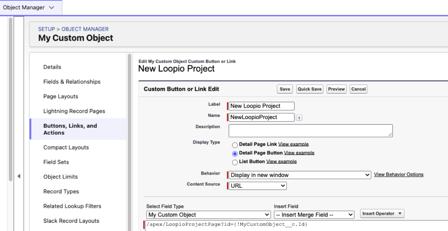This screenshot has width=448, height=231.
Task: Click the info icon next to Name field
Action: (299, 118)
